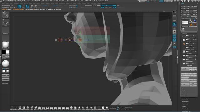
Task: Click the Save As button
Action: [x=193, y=7]
